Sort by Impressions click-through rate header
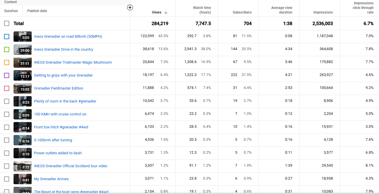The height and width of the screenshot is (194, 379). tap(363, 8)
